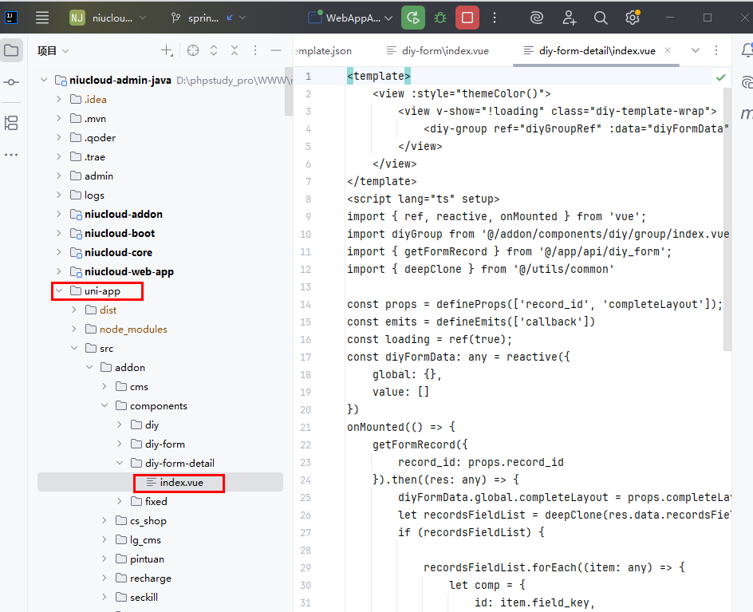This screenshot has height=612, width=753.
Task: Stop the running application
Action: 467,18
